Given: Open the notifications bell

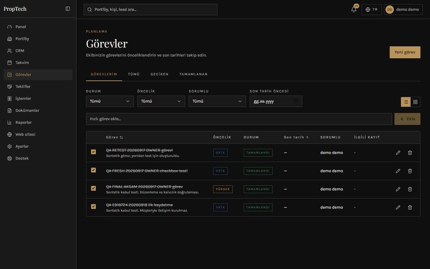Looking at the screenshot, I should pyautogui.click(x=354, y=9).
